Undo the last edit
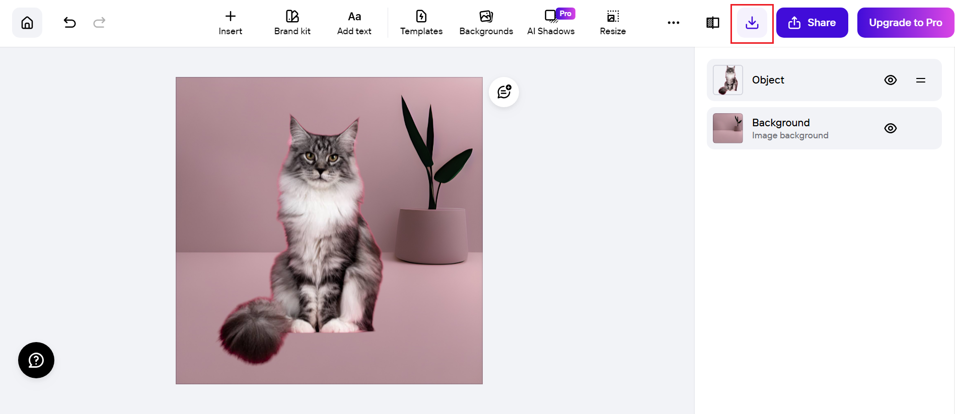 (69, 23)
